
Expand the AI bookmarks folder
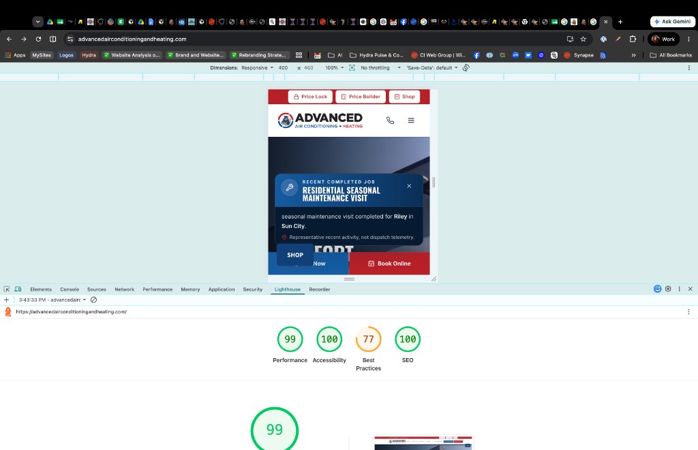(x=335, y=55)
